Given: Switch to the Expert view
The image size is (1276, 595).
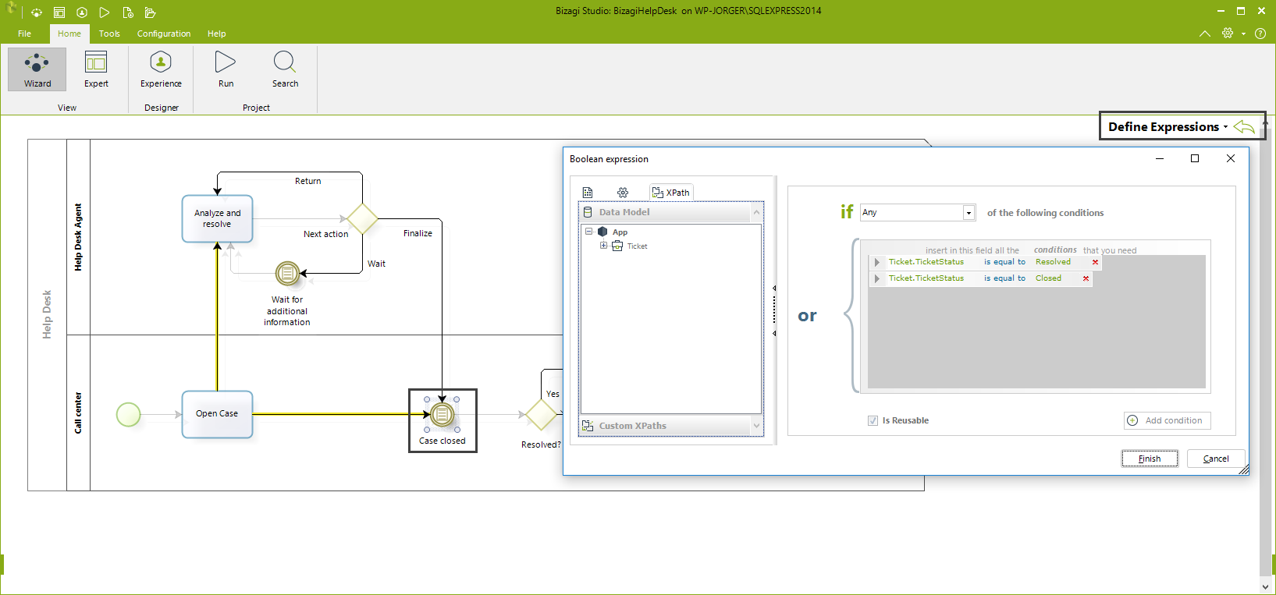Looking at the screenshot, I should pyautogui.click(x=96, y=69).
